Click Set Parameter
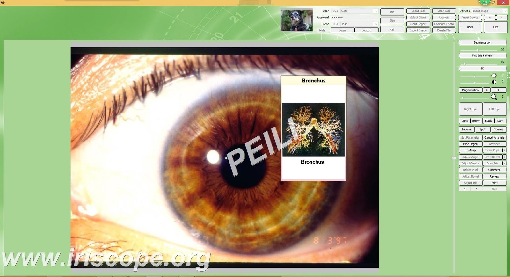This screenshot has height=277, width=510. tap(470, 138)
